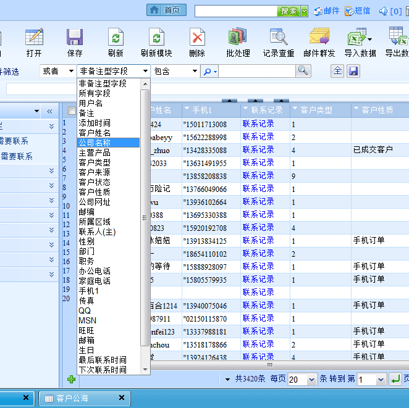Open the 包含 condition dropdown
This screenshot has width=409, height=408.
coord(175,72)
